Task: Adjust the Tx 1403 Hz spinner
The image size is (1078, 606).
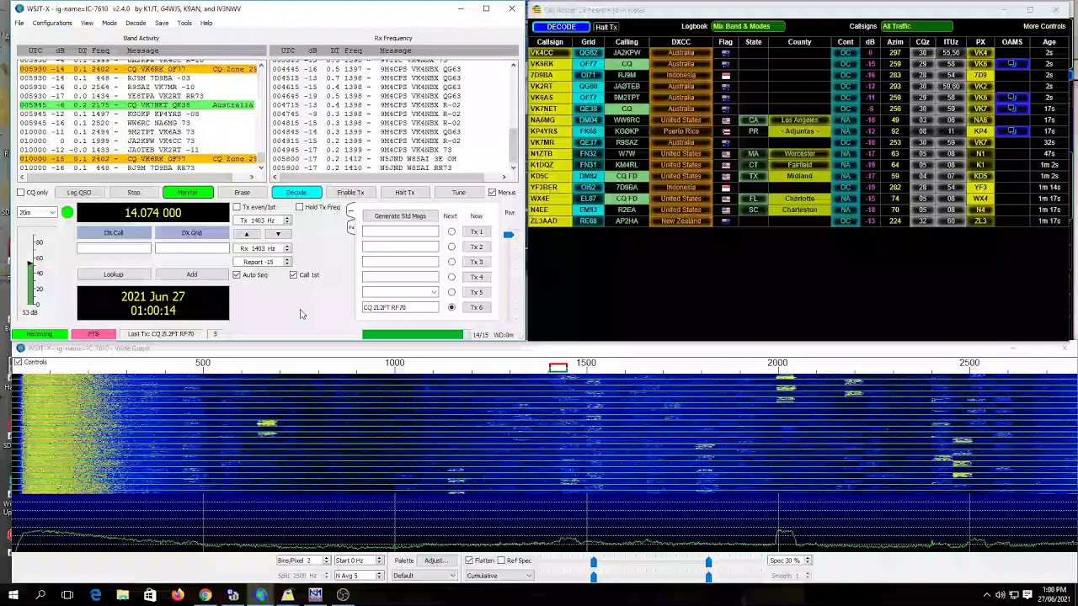Action: coord(287,221)
